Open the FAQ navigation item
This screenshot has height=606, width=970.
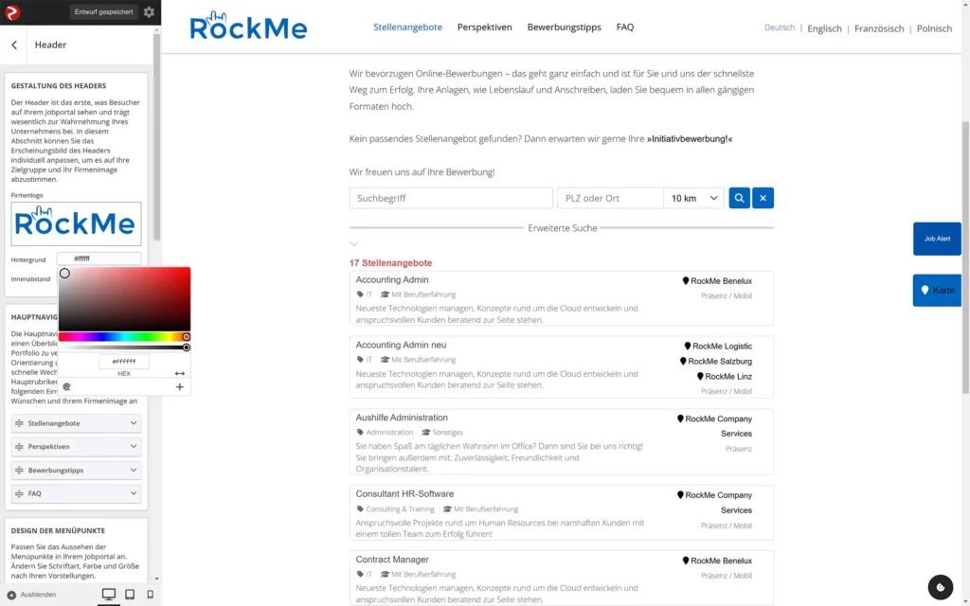(x=625, y=27)
